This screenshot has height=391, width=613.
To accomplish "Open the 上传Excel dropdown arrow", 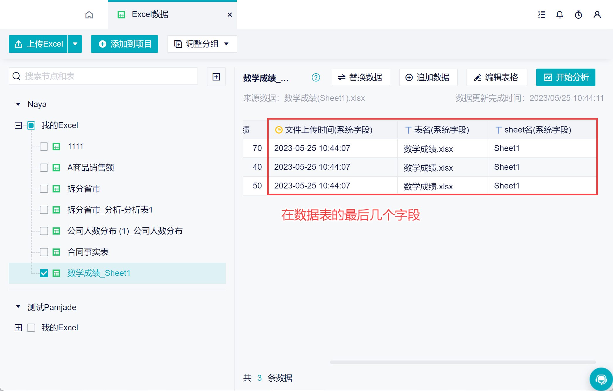I will (x=75, y=44).
